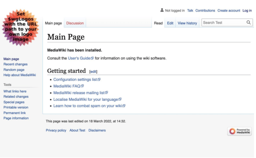Open the Contributions link

[205, 11]
